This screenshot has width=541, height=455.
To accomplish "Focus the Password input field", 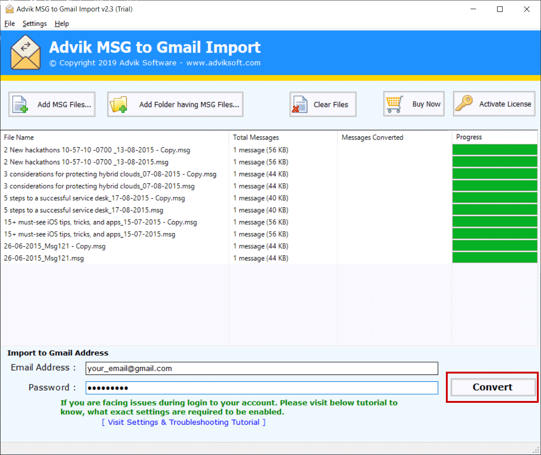I will tap(262, 388).
